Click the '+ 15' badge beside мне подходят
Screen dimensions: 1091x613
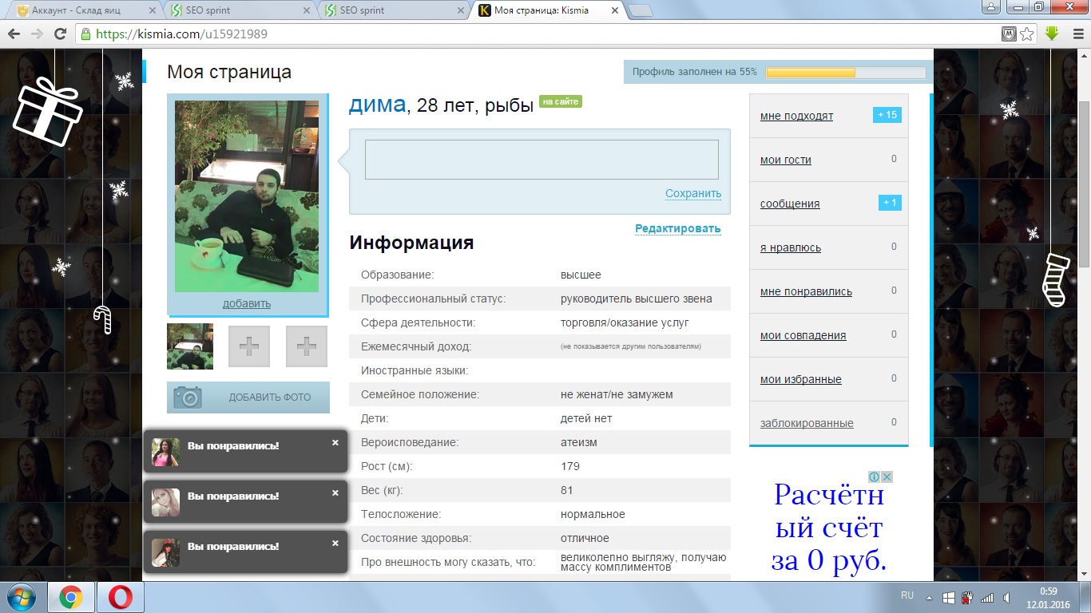pos(887,115)
